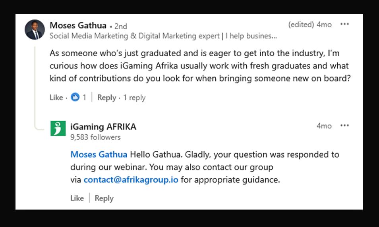Open the iGaming AFRIKA company logo

pos(58,128)
